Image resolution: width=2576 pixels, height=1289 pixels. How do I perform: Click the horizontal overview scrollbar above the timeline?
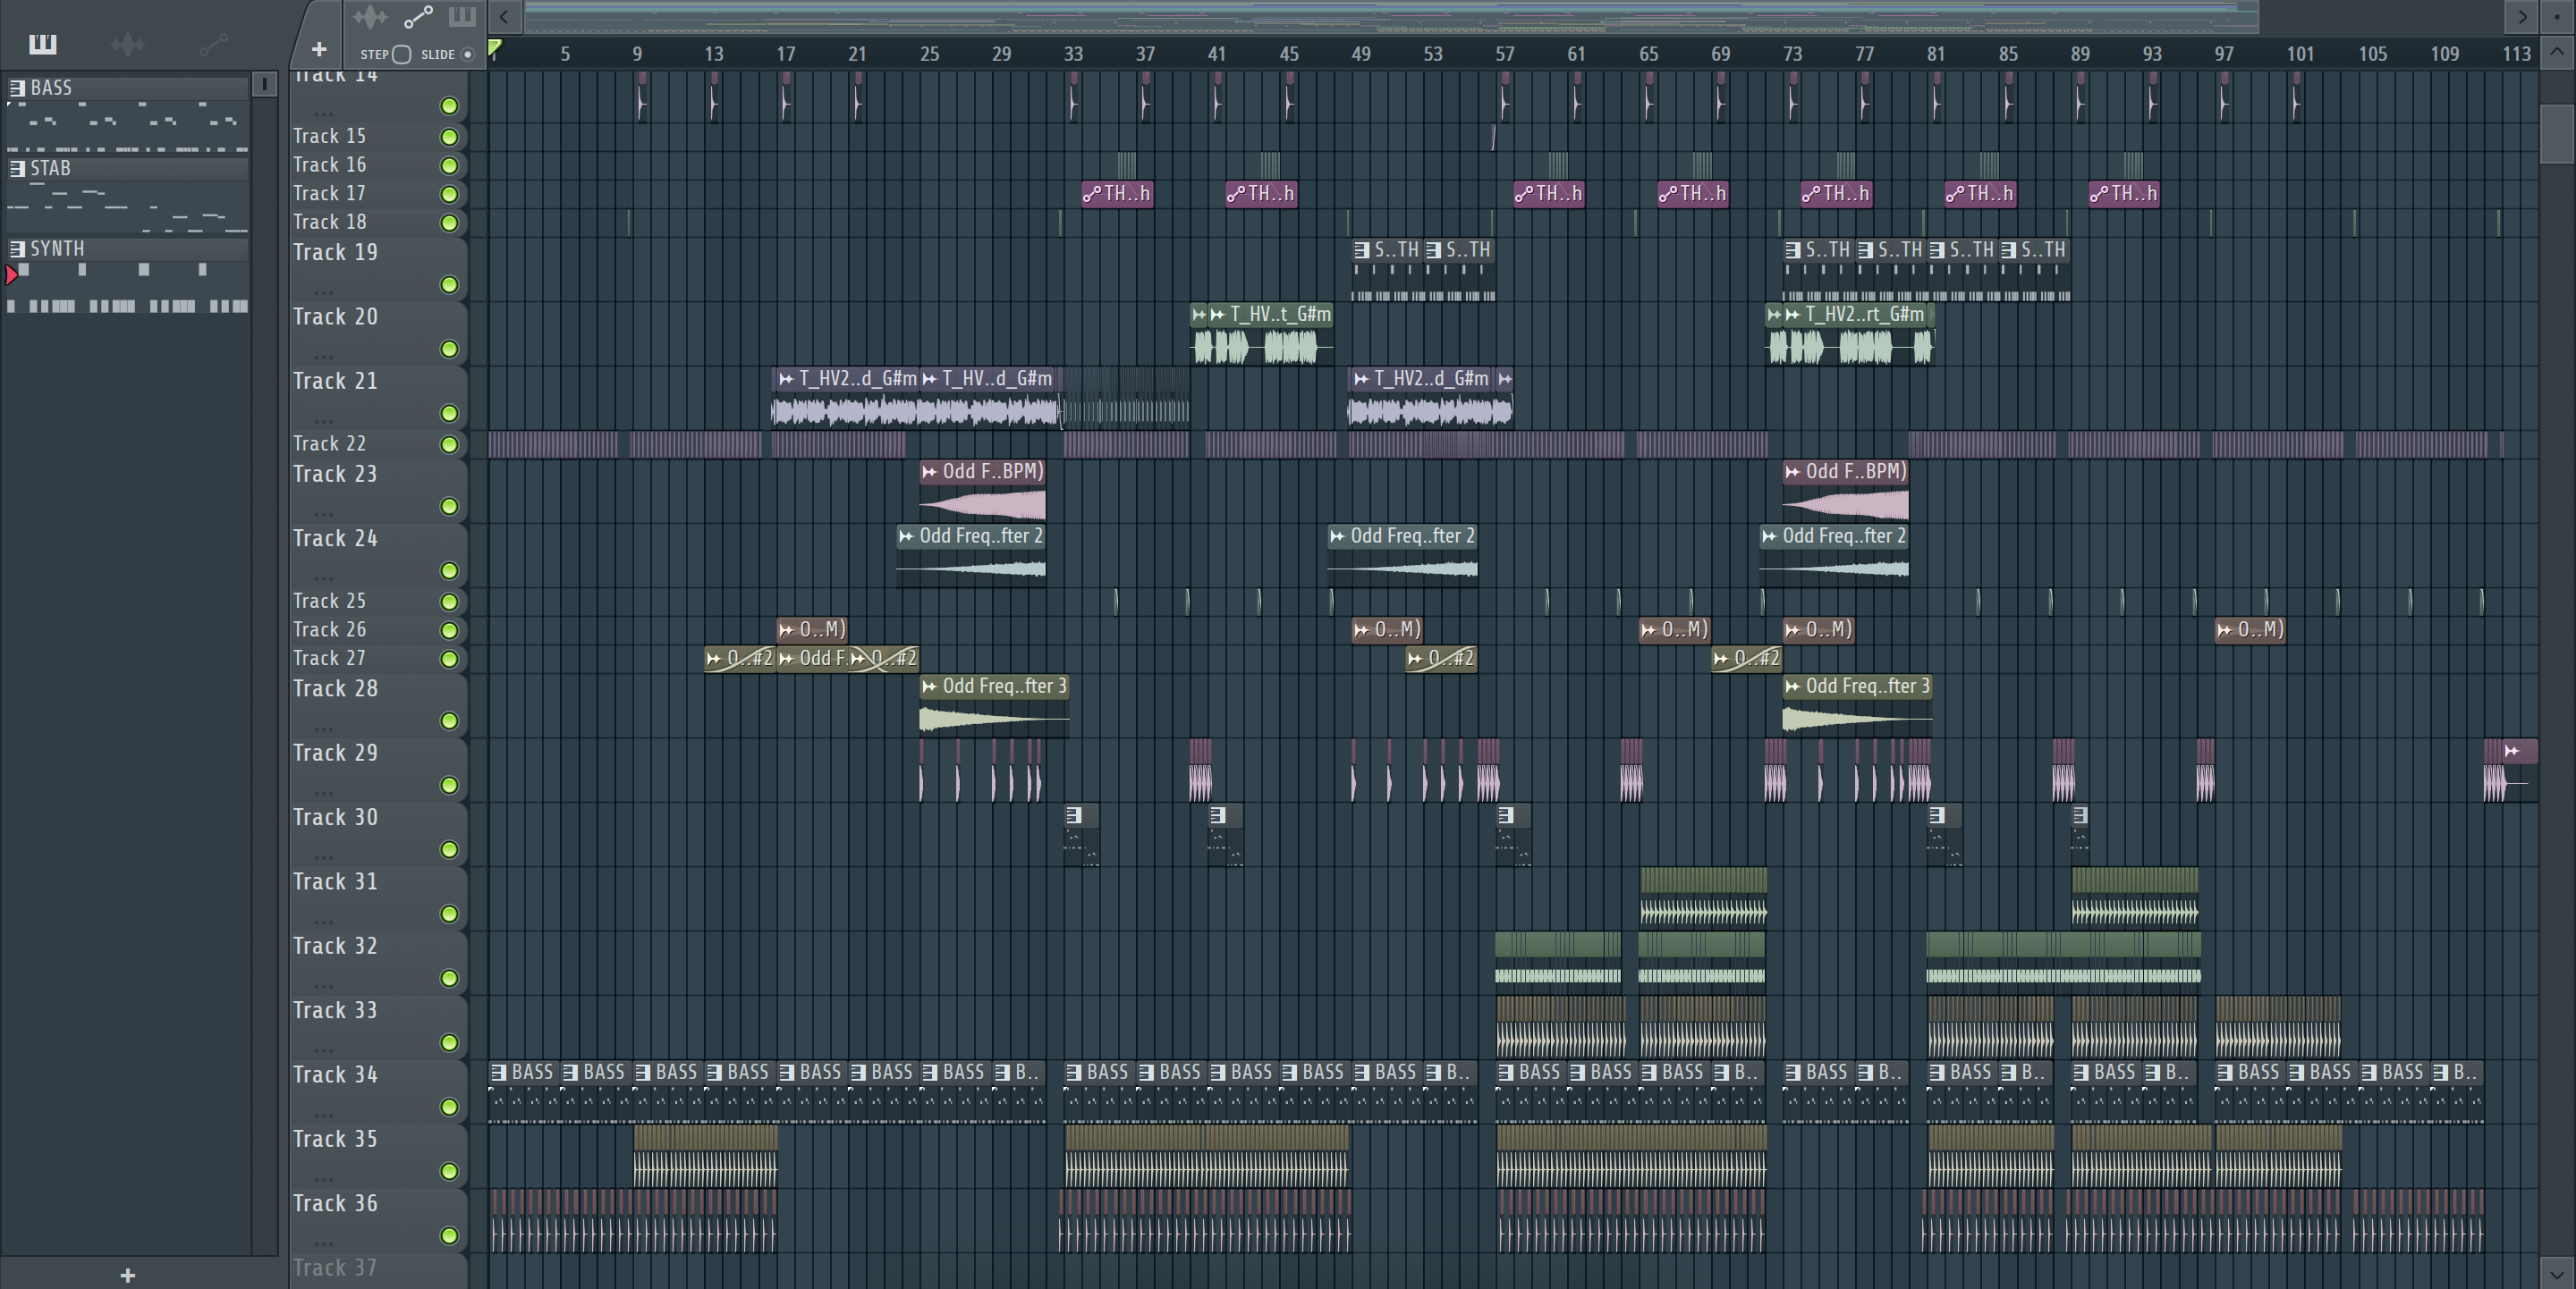[x=1391, y=16]
